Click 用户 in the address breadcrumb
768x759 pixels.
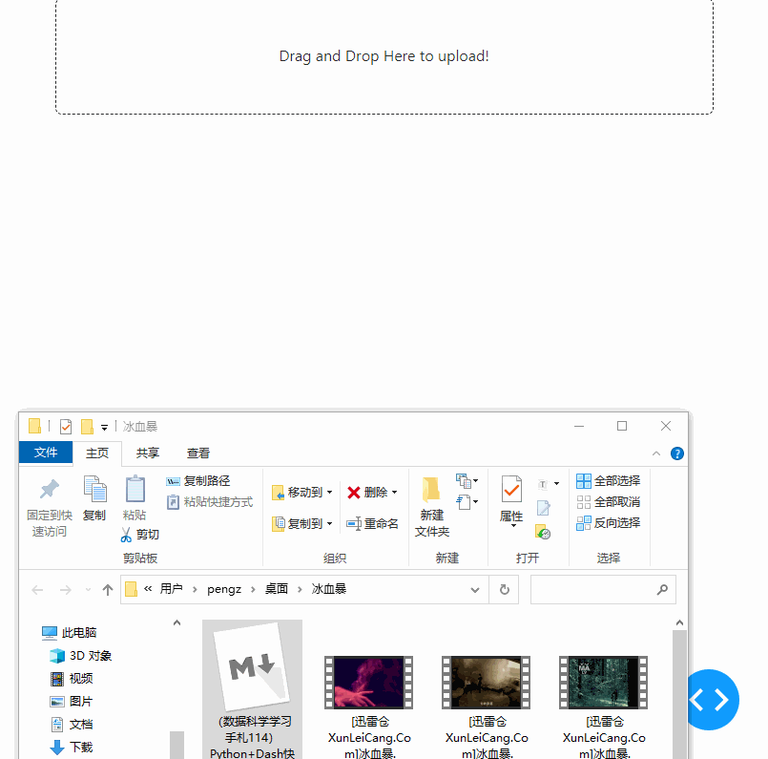coord(171,589)
